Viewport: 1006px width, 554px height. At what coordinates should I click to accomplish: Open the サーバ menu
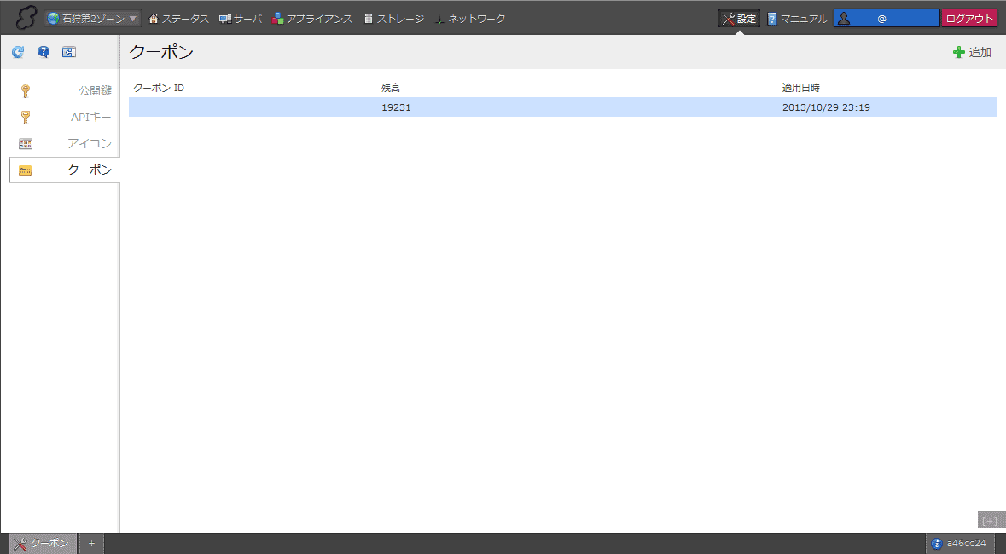point(241,19)
